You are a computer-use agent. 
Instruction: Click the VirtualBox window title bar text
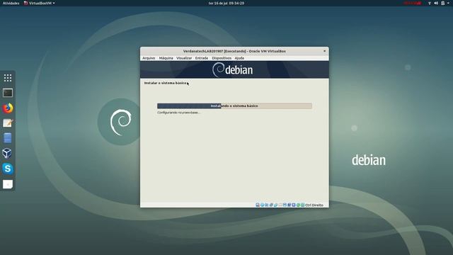(234, 51)
